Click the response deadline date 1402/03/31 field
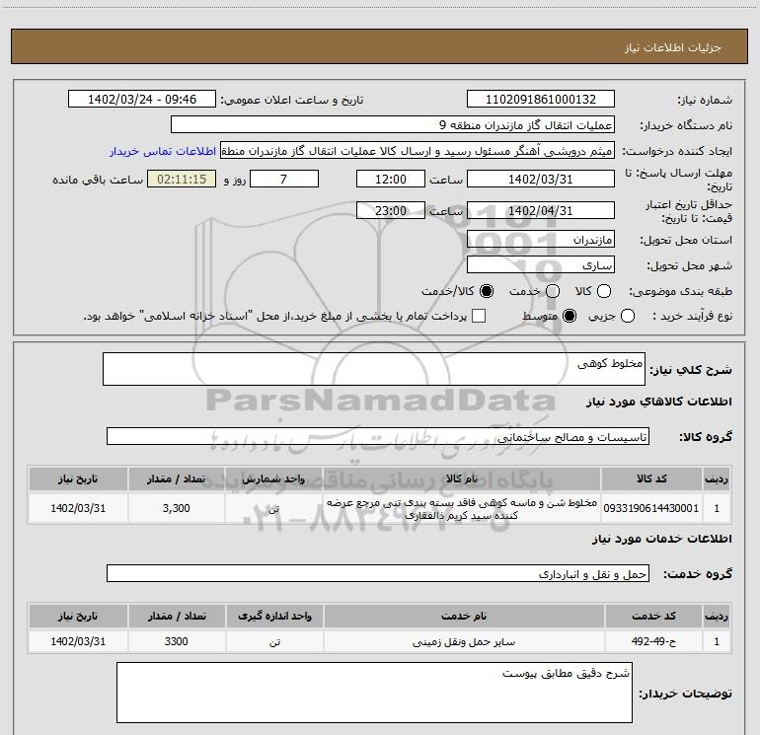 (x=541, y=179)
